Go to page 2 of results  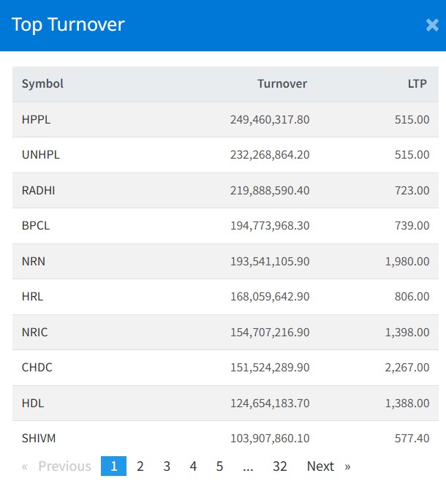click(x=140, y=466)
